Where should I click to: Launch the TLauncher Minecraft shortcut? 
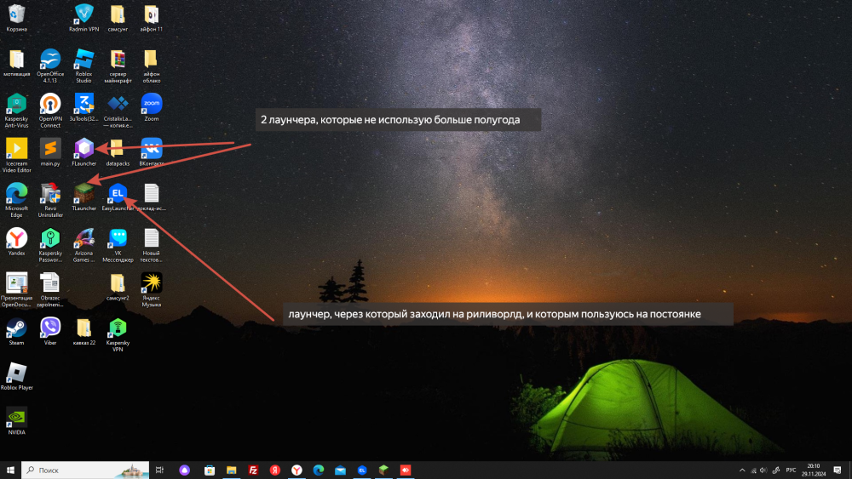[83, 197]
